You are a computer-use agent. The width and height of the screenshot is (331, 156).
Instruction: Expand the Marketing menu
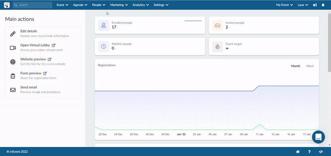[119, 5]
